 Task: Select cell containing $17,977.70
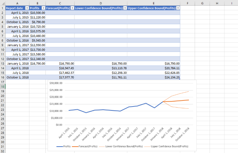pos(67,77)
